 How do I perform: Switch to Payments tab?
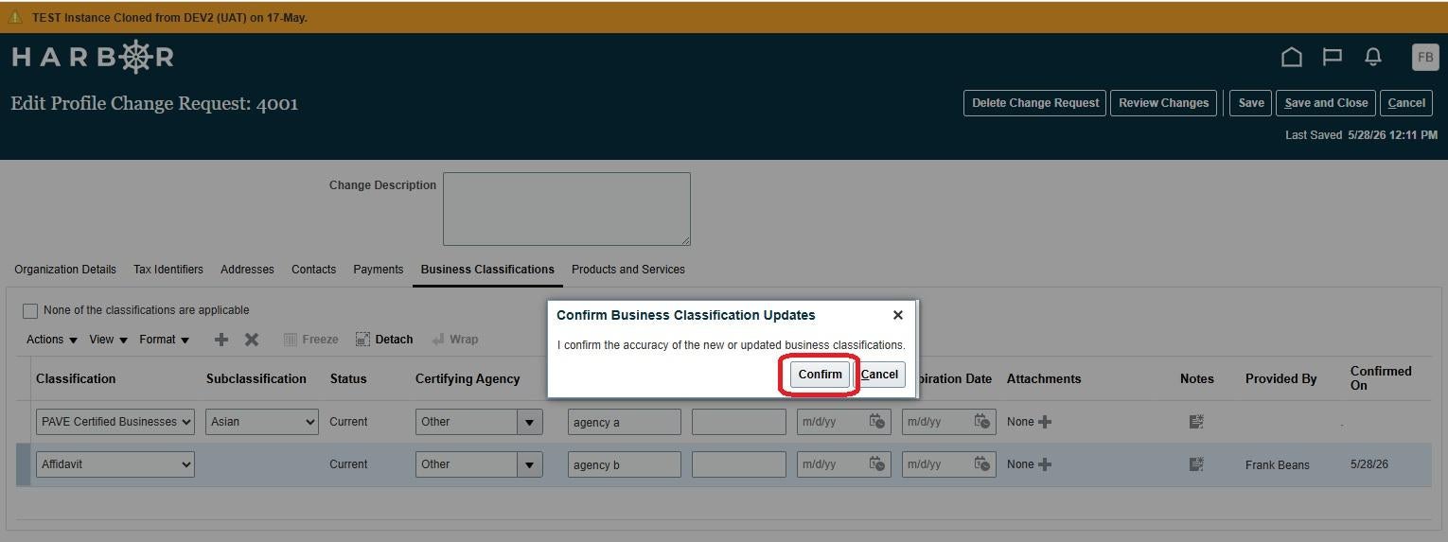pyautogui.click(x=379, y=270)
